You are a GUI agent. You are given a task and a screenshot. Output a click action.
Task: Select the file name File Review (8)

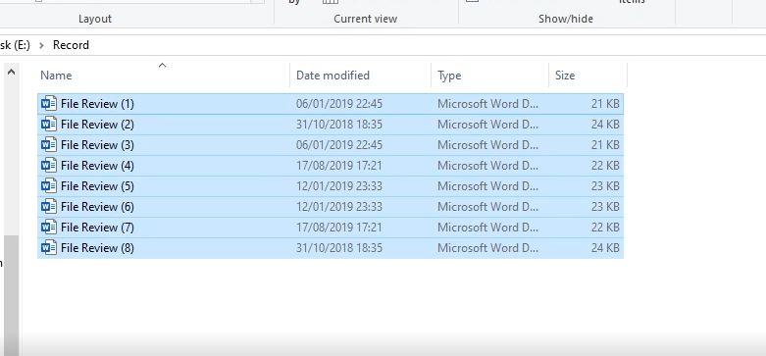point(97,247)
